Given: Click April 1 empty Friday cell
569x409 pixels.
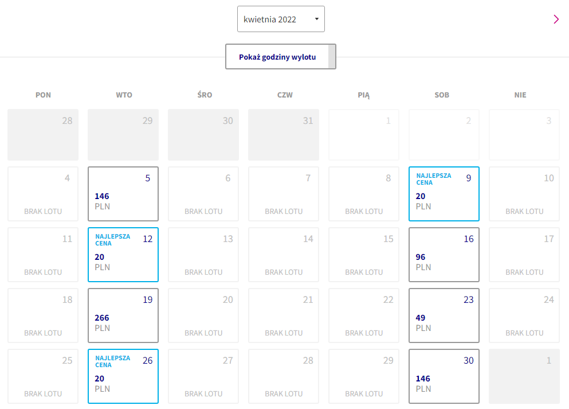Looking at the screenshot, I should [x=364, y=135].
